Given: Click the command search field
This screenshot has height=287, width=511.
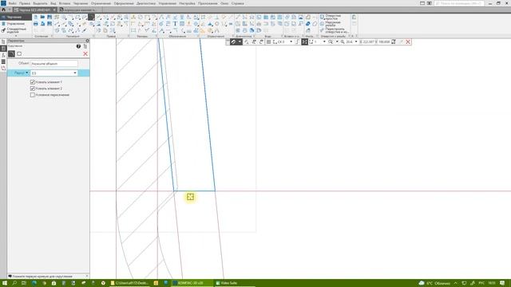Looking at the screenshot, I should point(460,3).
